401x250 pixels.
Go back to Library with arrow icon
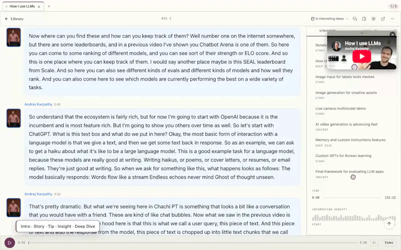[7, 18]
